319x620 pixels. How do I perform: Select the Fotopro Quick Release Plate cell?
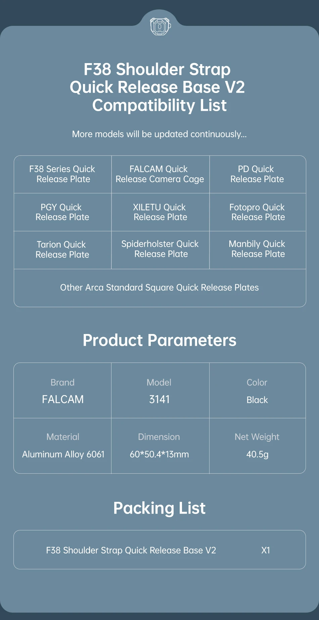pyautogui.click(x=258, y=212)
